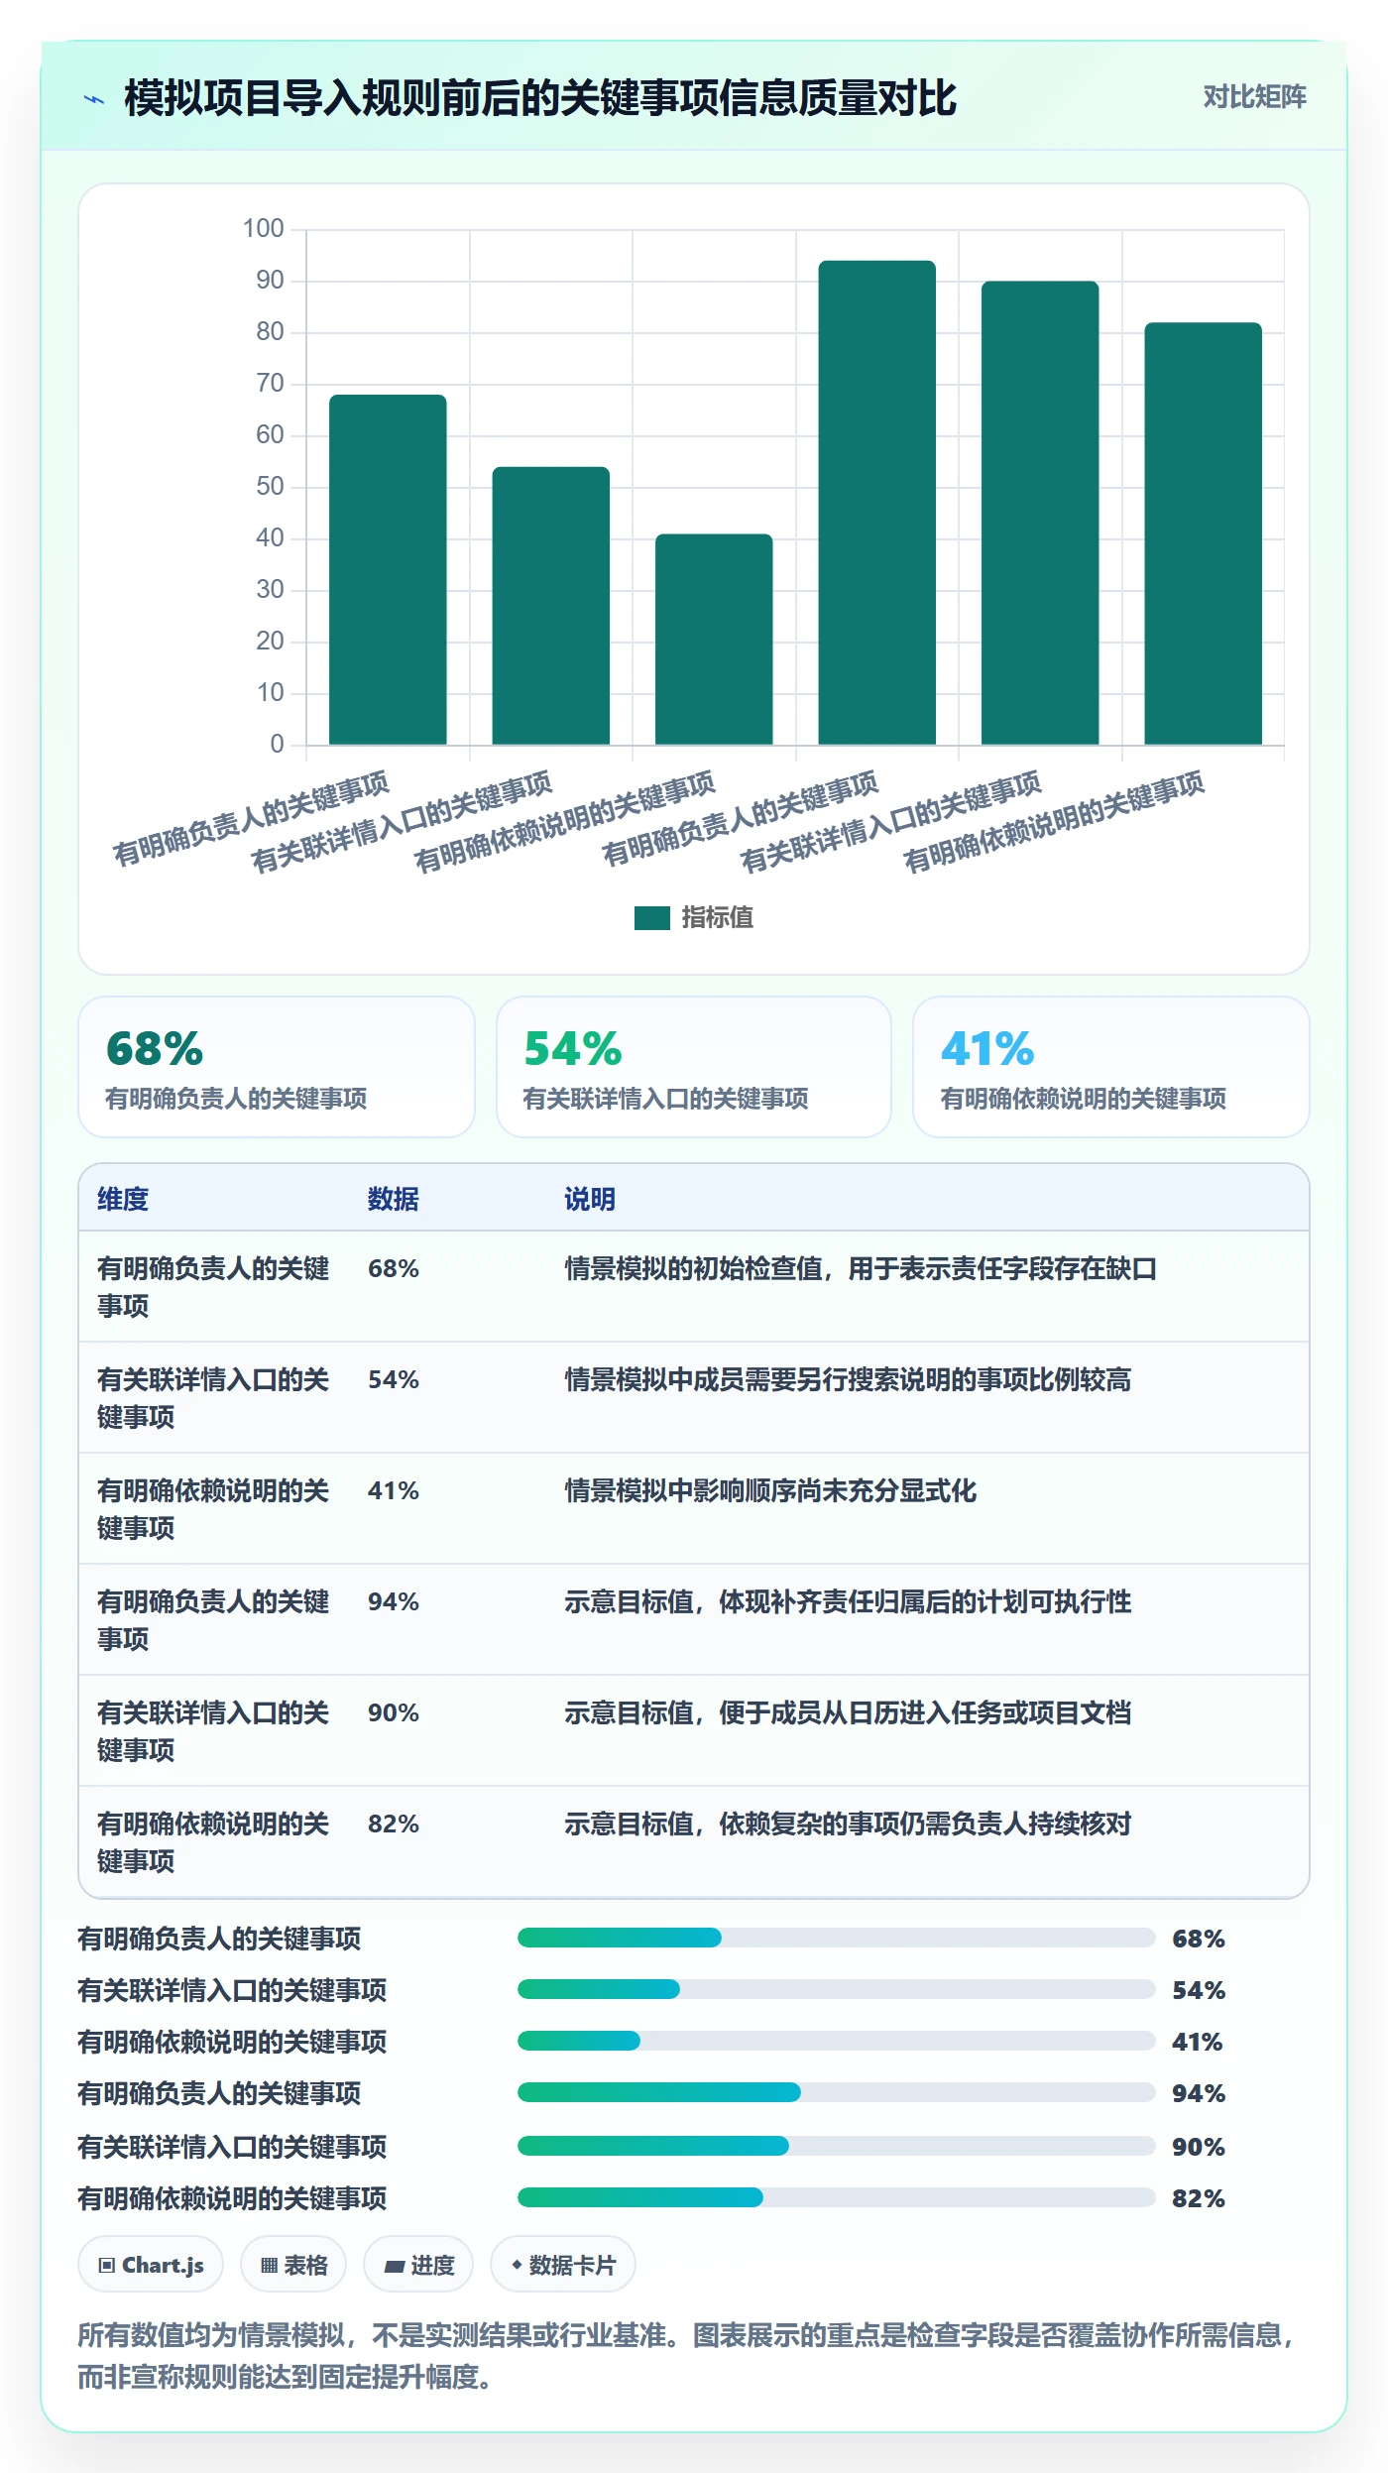
Task: Click the shortest chart bar at 41
Action: 714,639
